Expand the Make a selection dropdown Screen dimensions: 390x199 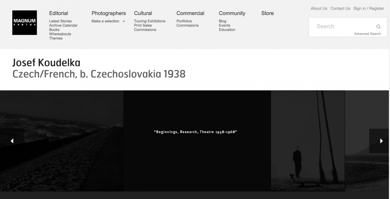(108, 21)
